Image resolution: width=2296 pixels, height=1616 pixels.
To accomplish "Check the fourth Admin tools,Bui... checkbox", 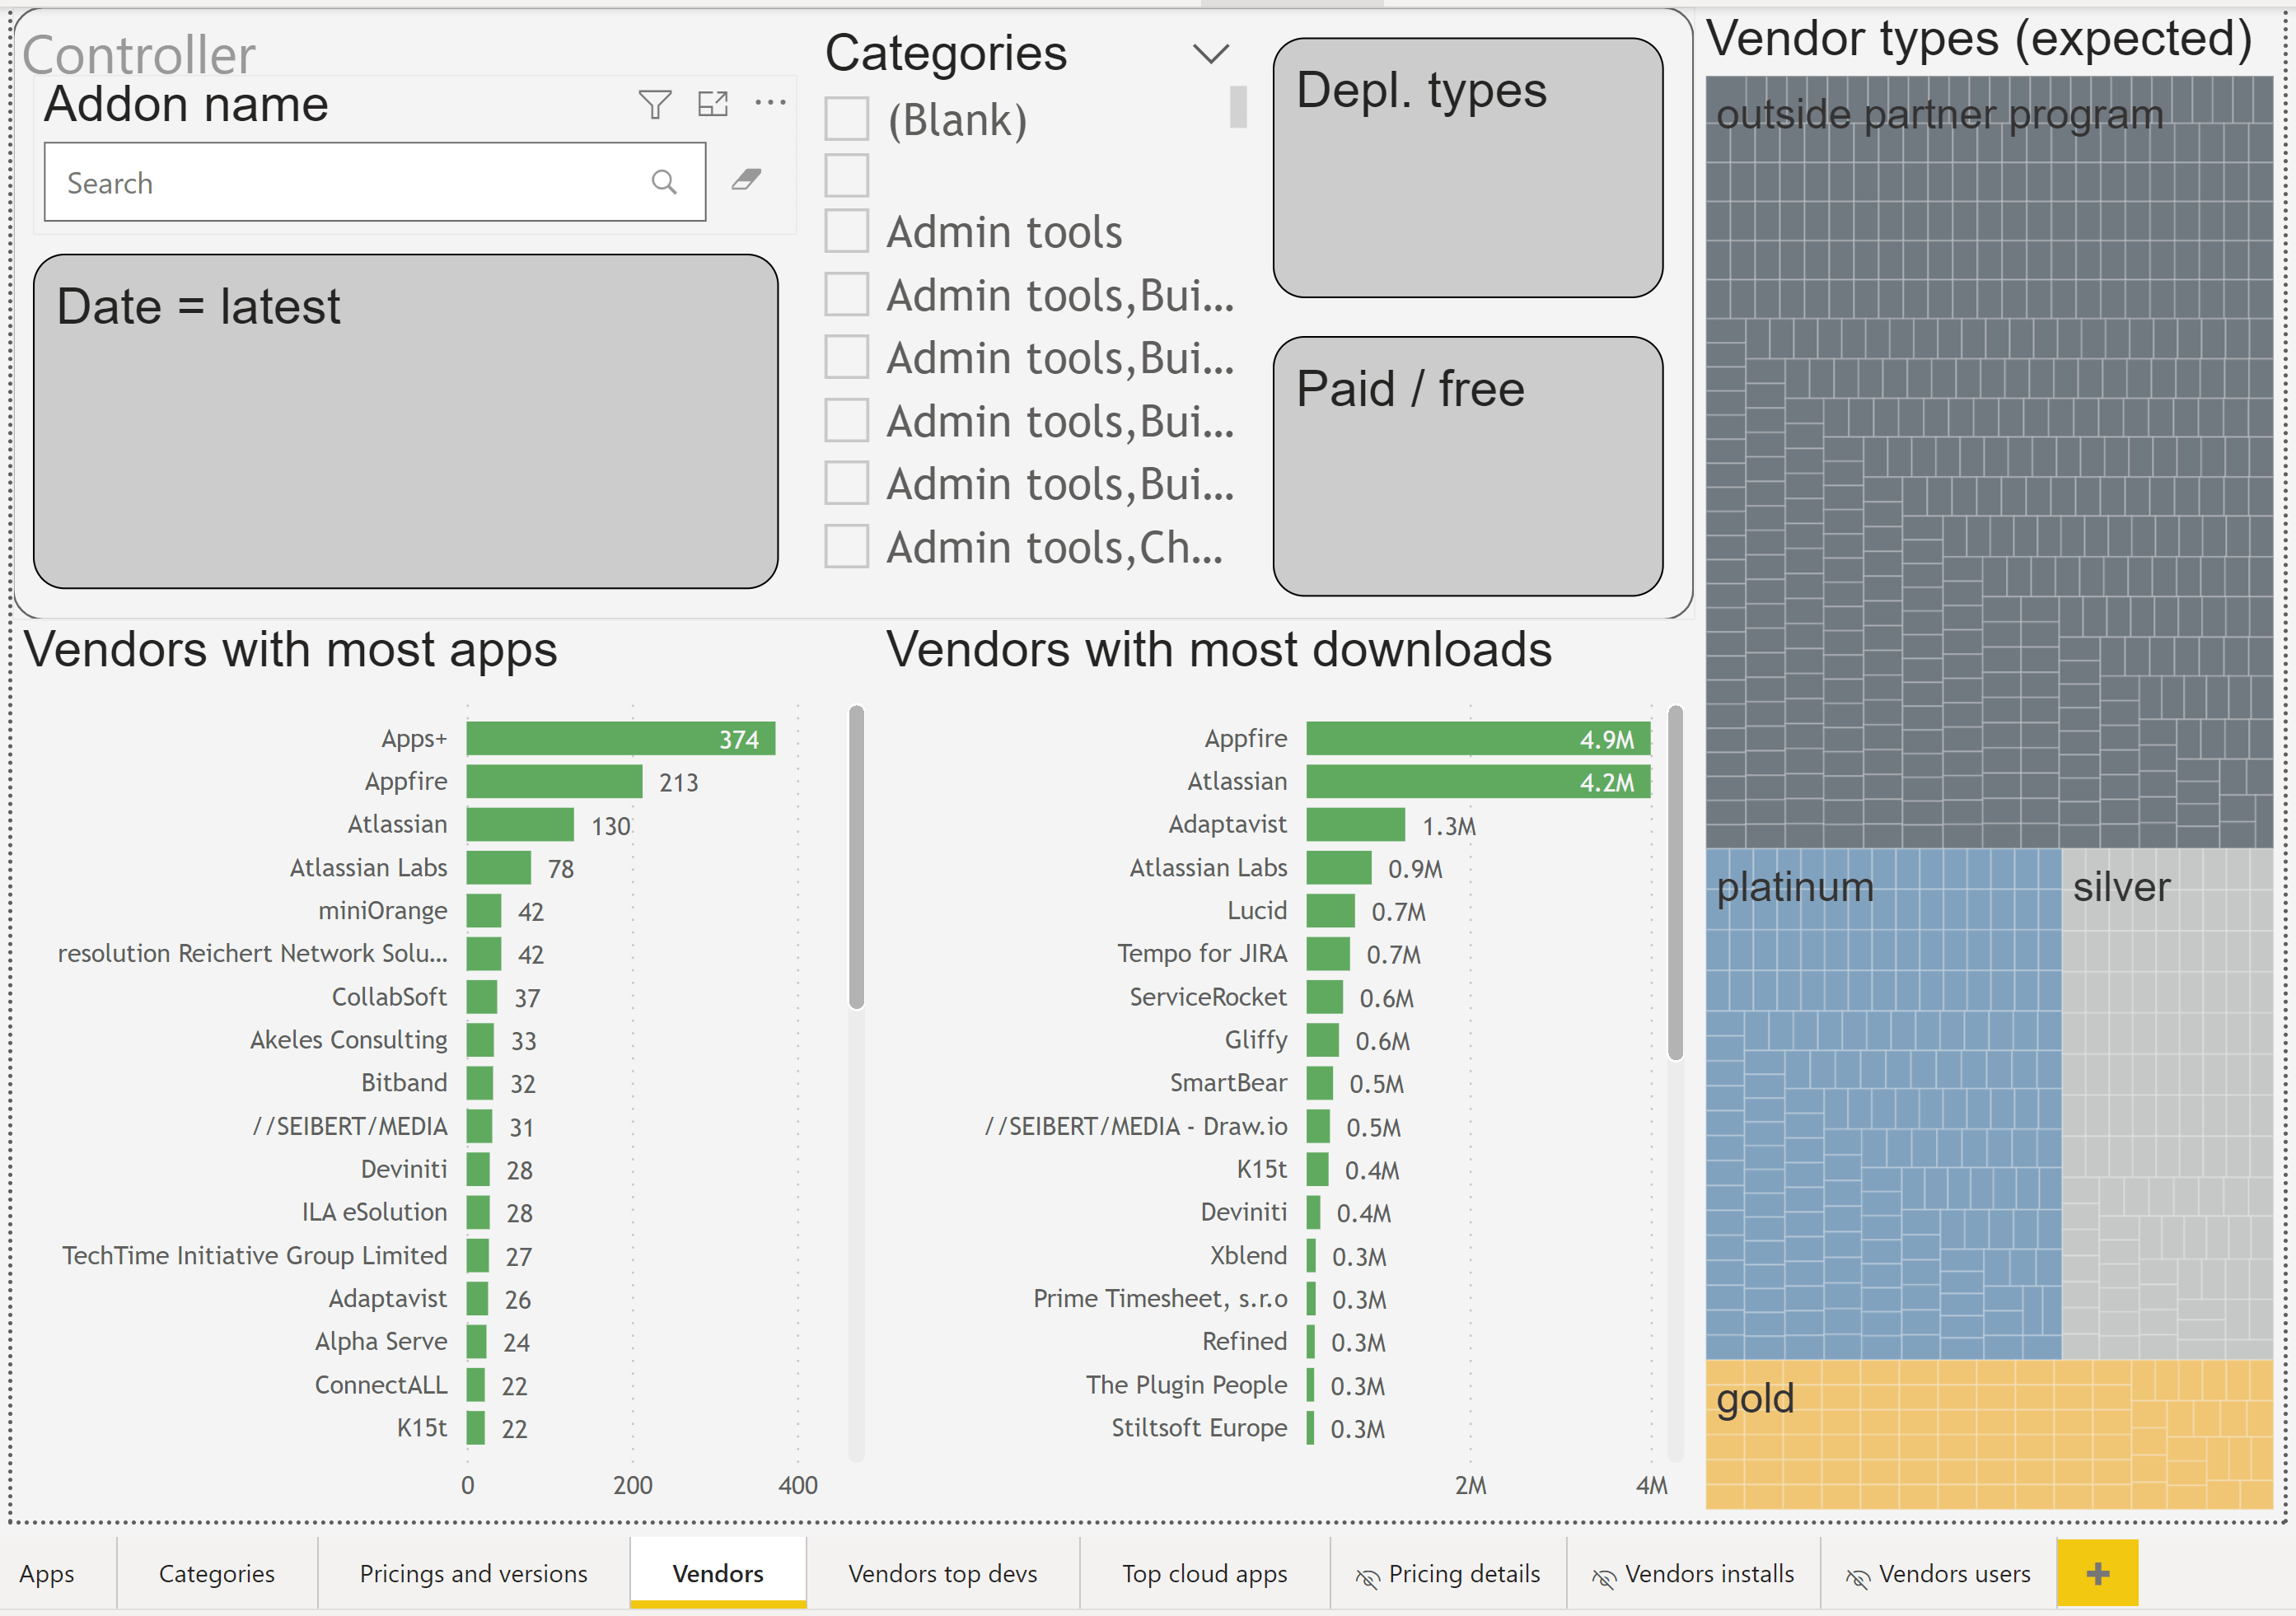I will [x=846, y=483].
